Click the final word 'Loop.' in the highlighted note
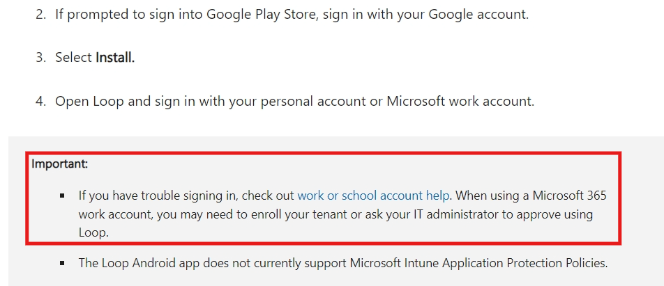Viewport: 664px width, 286px height. [x=93, y=233]
